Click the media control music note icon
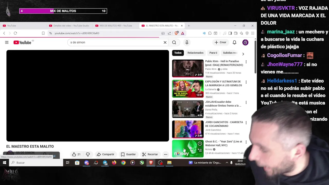This screenshot has width=329, height=185. [224, 33]
